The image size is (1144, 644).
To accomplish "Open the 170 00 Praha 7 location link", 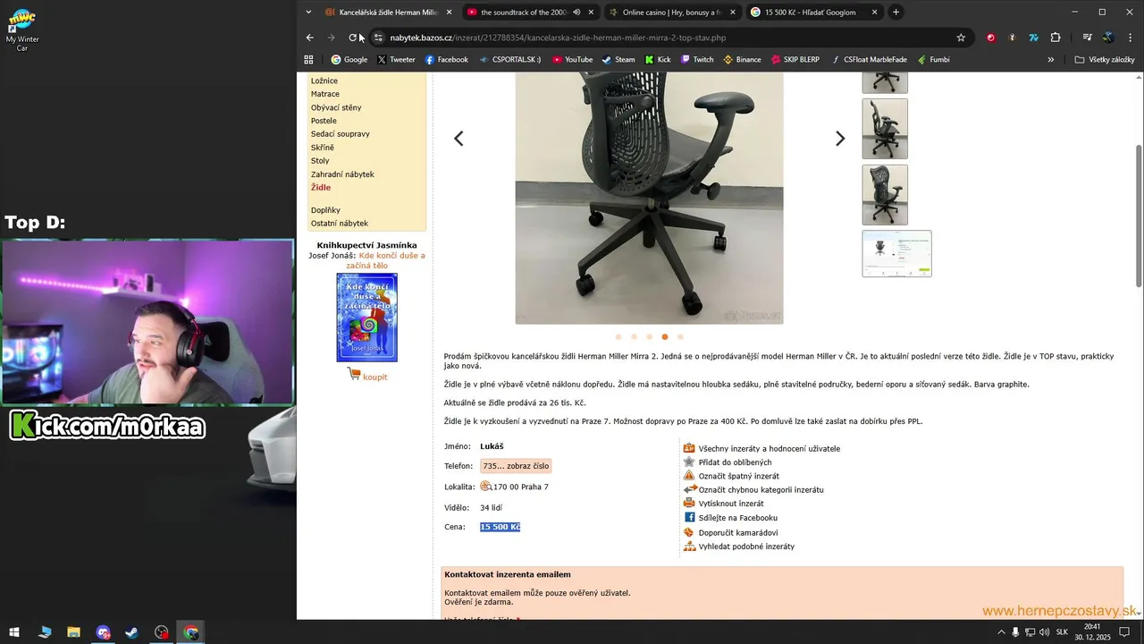I will [521, 487].
